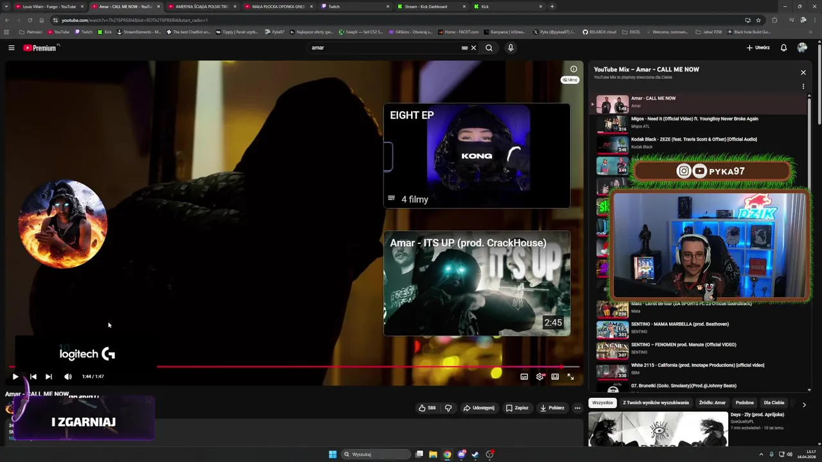
Task: Open Chrome from the taskbar
Action: coord(447,454)
